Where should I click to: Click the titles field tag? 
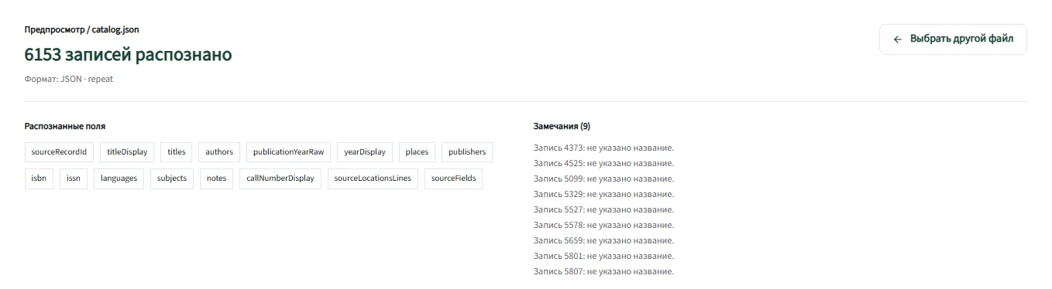(x=177, y=152)
